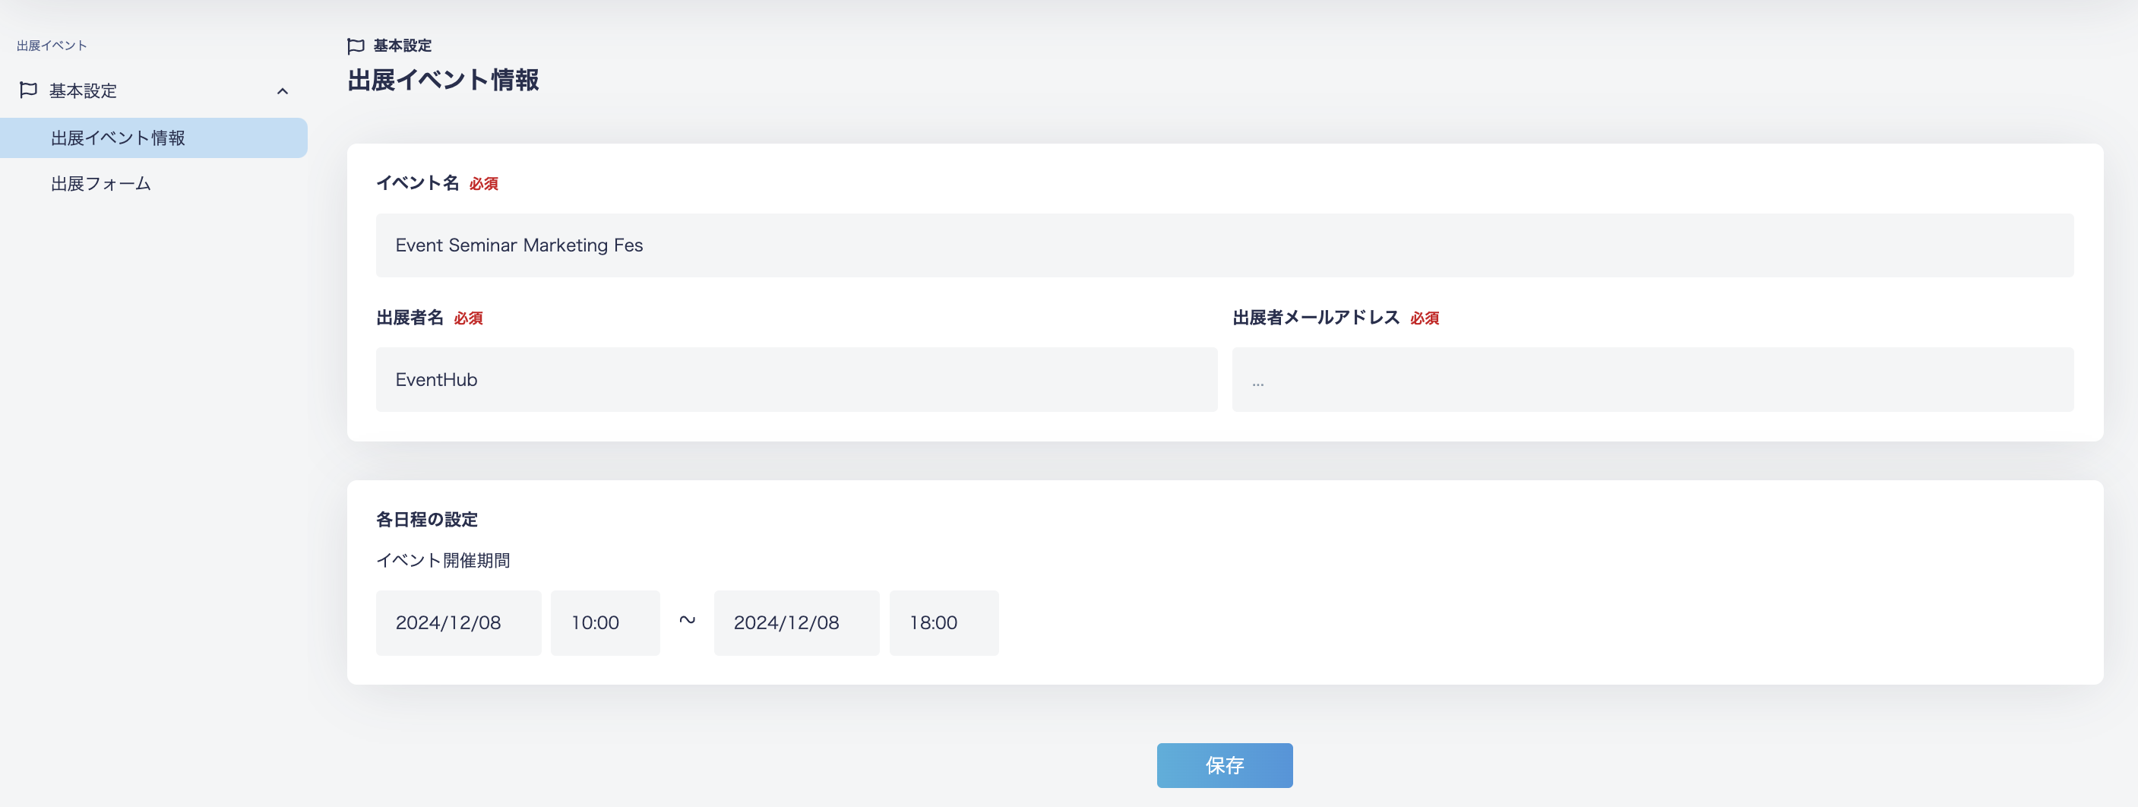Open the end date field before 18:00
The image size is (2138, 807).
point(797,622)
